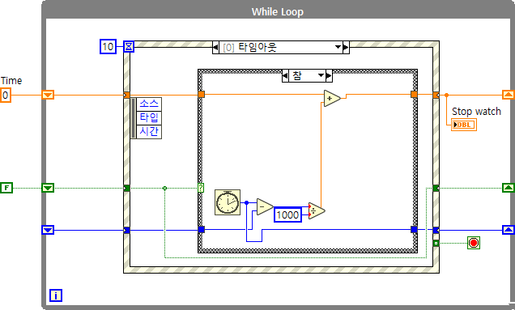The image size is (515, 310).
Task: Open the event case selector dropdown arrow
Action: coord(338,47)
